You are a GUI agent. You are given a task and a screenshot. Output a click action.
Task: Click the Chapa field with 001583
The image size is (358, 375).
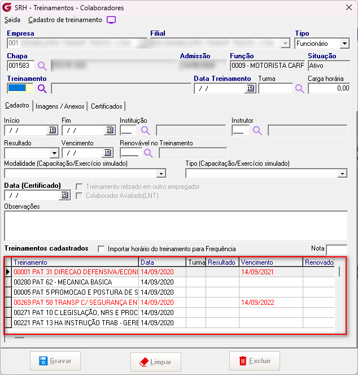[x=20, y=66]
